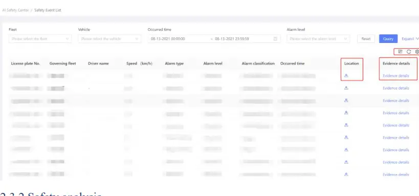Open location icon in the eighth table row
The width and height of the screenshot is (419, 196).
346,162
